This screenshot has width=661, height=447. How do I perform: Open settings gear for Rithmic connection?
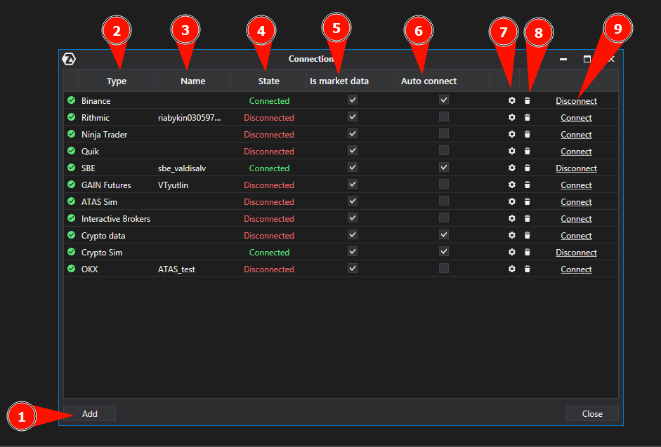pyautogui.click(x=512, y=117)
